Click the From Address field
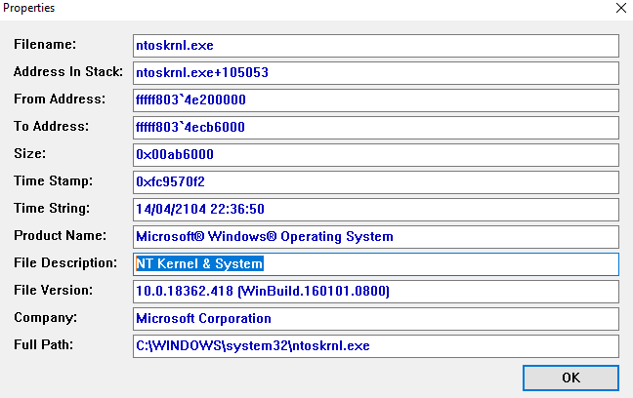This screenshot has height=398, width=633. click(376, 100)
